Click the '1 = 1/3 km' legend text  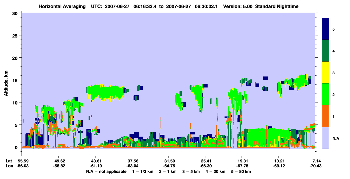click(142, 171)
